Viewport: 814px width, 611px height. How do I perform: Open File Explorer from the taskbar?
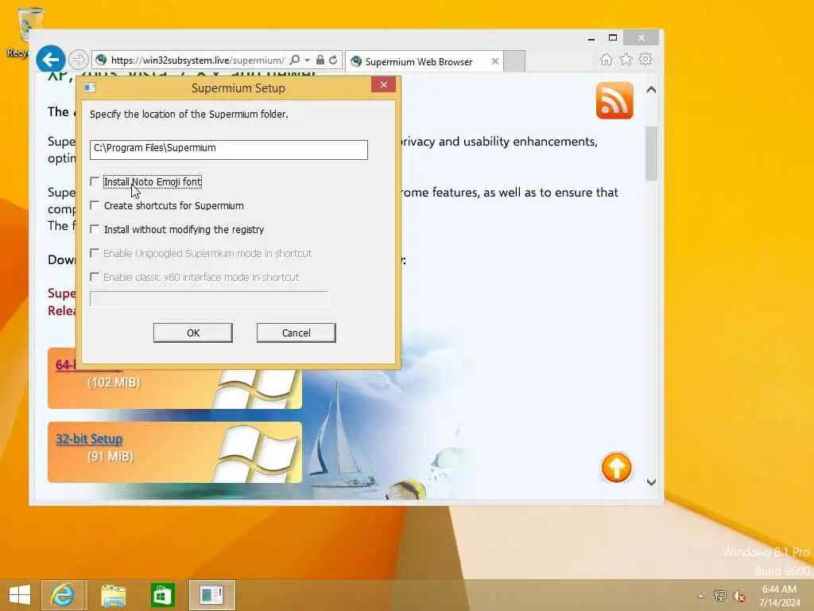tap(113, 595)
